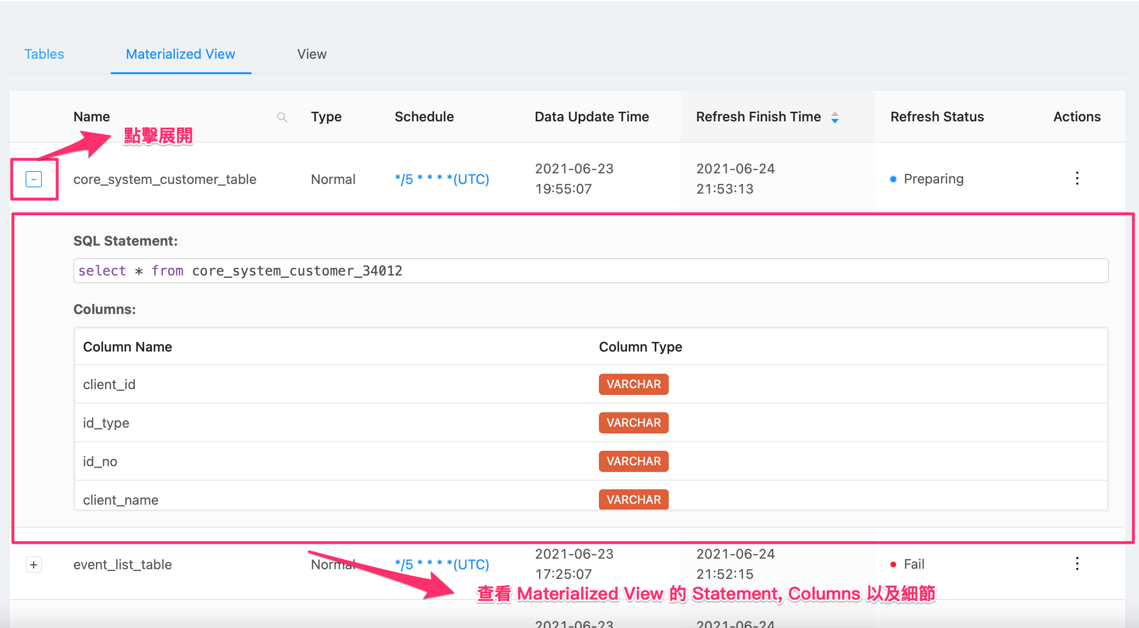The height and width of the screenshot is (628, 1139).
Task: Click refresh finish time 2021-06-24 21:53:13
Action: (735, 179)
